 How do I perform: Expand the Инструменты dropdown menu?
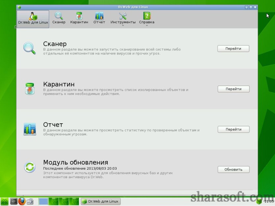tap(123, 19)
